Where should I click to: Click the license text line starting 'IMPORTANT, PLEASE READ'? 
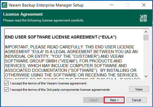(69, 47)
